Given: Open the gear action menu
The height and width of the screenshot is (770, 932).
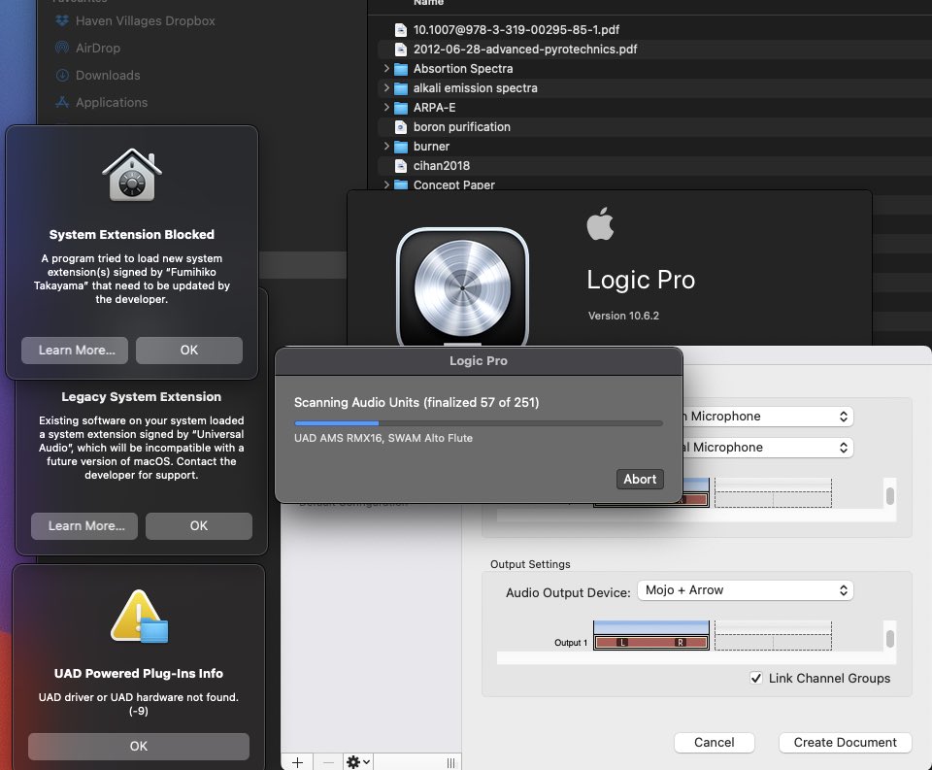Looking at the screenshot, I should point(358,761).
